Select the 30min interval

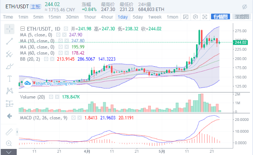(x=72, y=17)
